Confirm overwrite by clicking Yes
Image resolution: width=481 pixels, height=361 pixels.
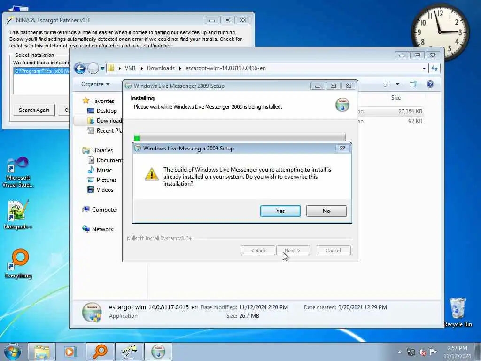[x=280, y=211]
